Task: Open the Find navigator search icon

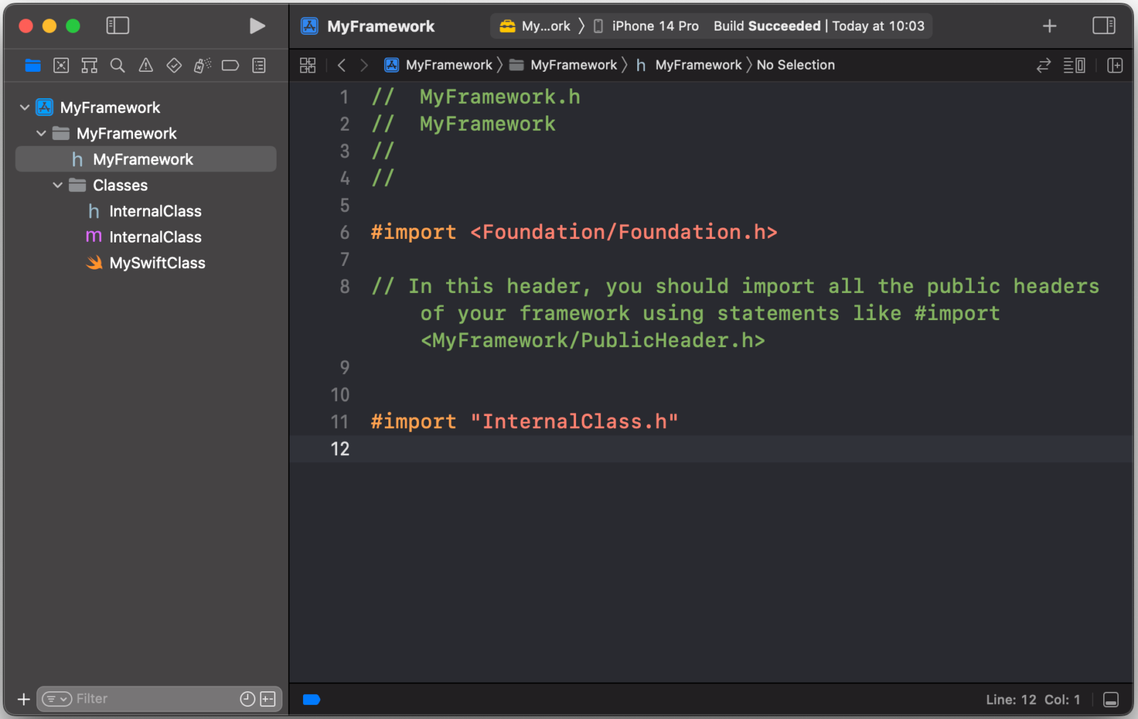Action: 117,65
